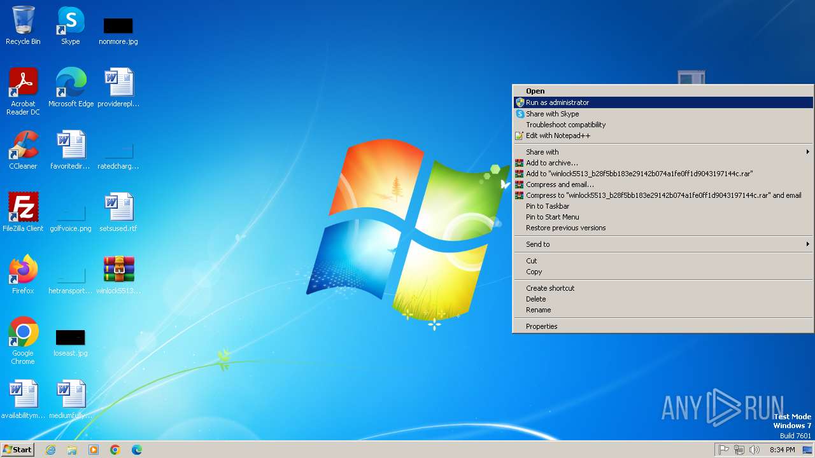Open the Microsoft Edge desktop shortcut
The height and width of the screenshot is (458, 815).
tap(71, 87)
